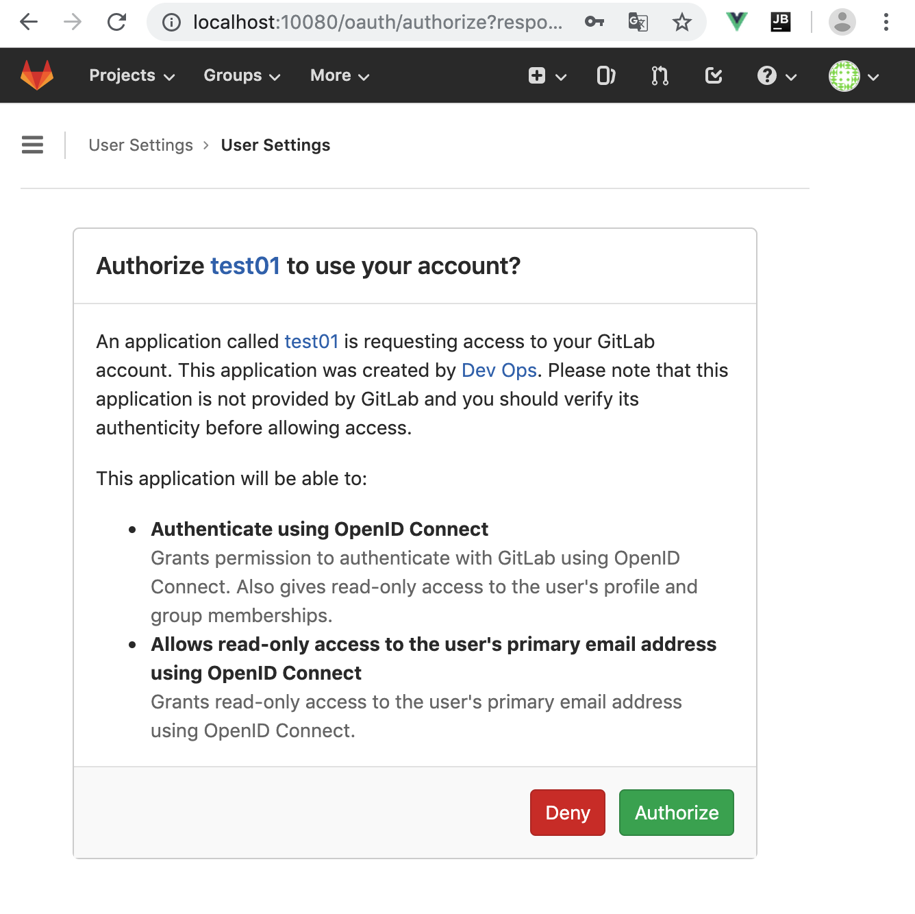Click 'Authenticate using OpenID Connect' text
This screenshot has width=915, height=914.
click(319, 529)
